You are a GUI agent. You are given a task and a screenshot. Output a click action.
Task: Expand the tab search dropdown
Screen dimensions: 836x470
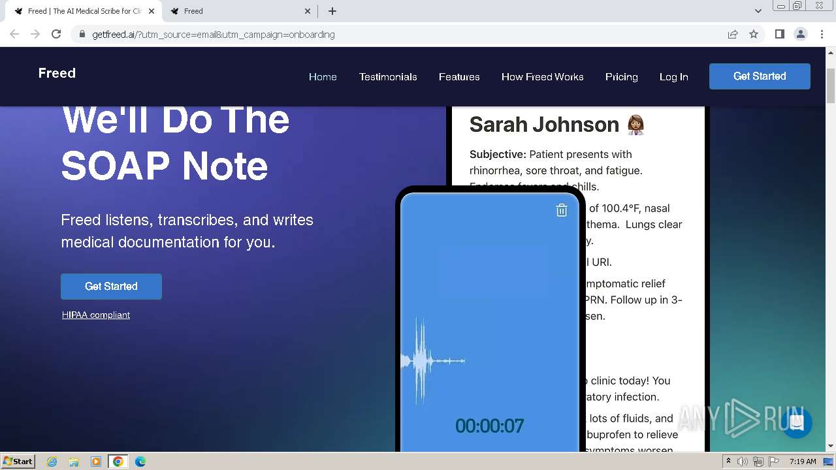coord(758,11)
